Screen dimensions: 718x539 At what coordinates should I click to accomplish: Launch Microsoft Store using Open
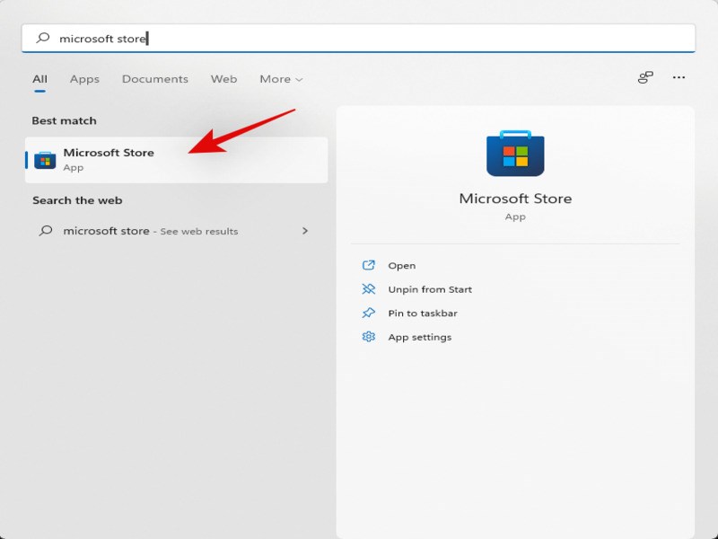coord(402,265)
